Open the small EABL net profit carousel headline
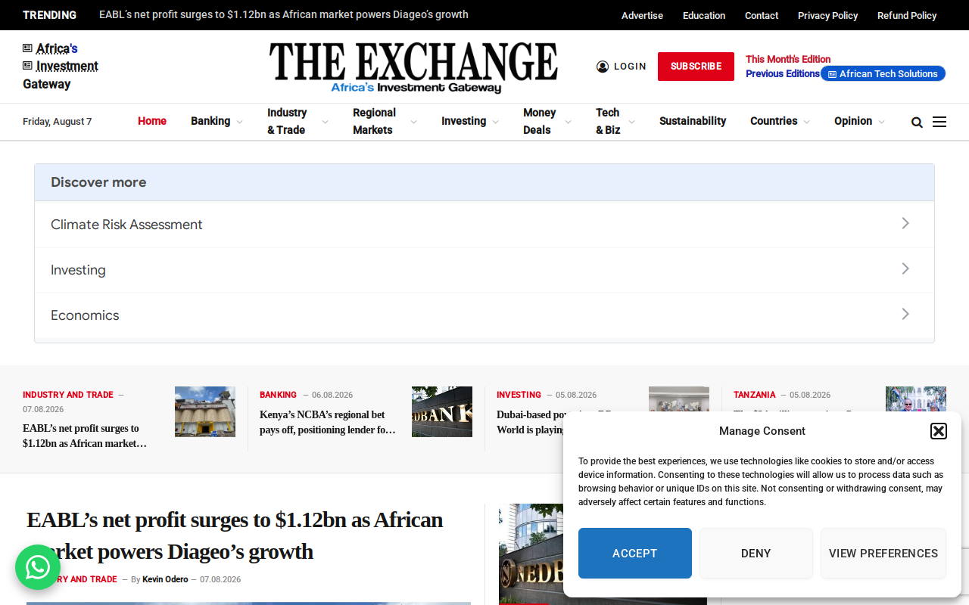Viewport: 969px width, 605px height. (85, 436)
